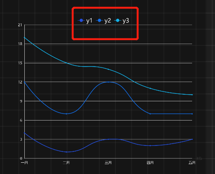Toggle the y3 series in the legend
The image size is (215, 174).
[122, 21]
